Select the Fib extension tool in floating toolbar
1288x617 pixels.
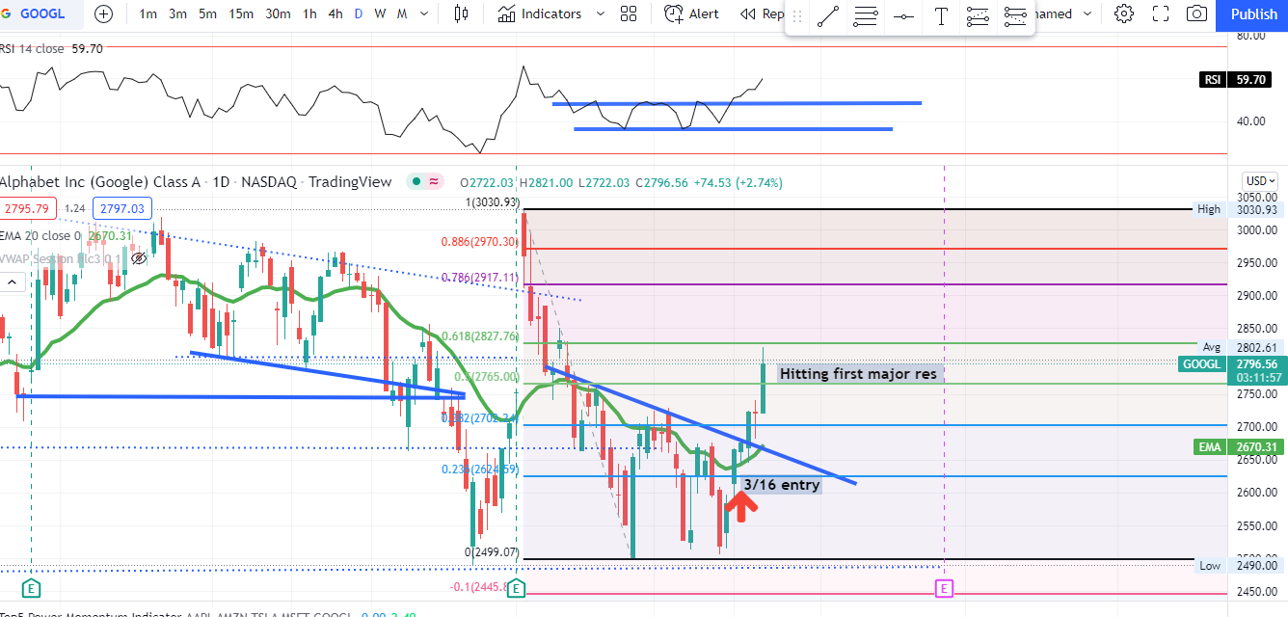[978, 15]
